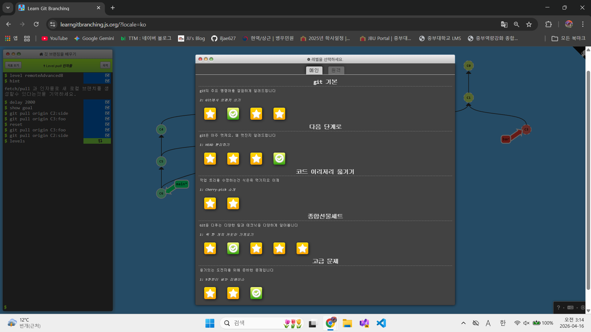The image size is (591, 332).
Task: Expand the system tray hidden icons chevron
Action: pyautogui.click(x=463, y=323)
